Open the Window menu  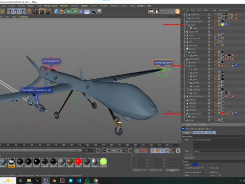click(141, 6)
